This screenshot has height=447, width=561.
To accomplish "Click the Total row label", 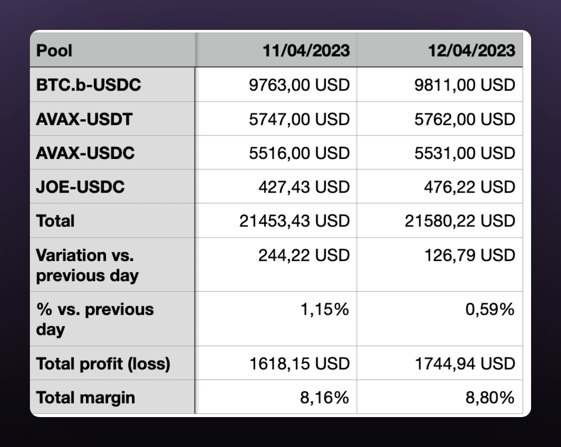I will (55, 221).
